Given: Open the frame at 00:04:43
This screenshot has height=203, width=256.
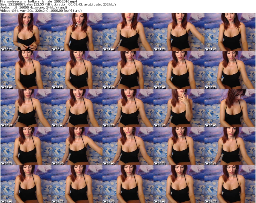Looking at the screenshot, I should click(x=179, y=108).
